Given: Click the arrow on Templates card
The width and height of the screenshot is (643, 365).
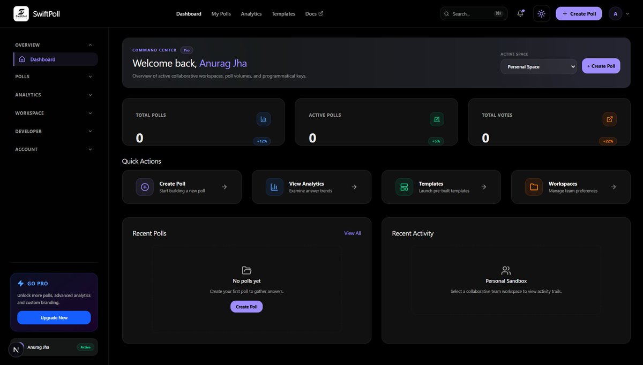Looking at the screenshot, I should point(484,187).
